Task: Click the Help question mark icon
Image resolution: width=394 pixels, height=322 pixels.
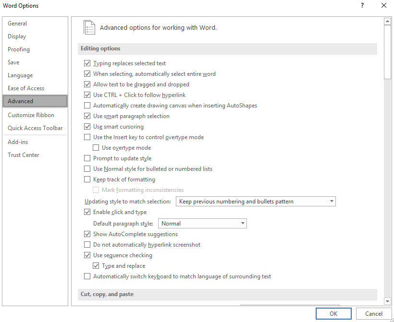Action: [362, 6]
